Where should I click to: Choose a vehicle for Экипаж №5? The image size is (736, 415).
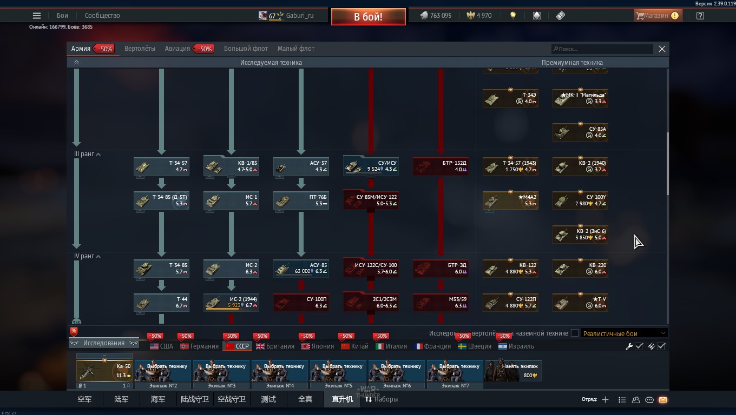coord(338,371)
